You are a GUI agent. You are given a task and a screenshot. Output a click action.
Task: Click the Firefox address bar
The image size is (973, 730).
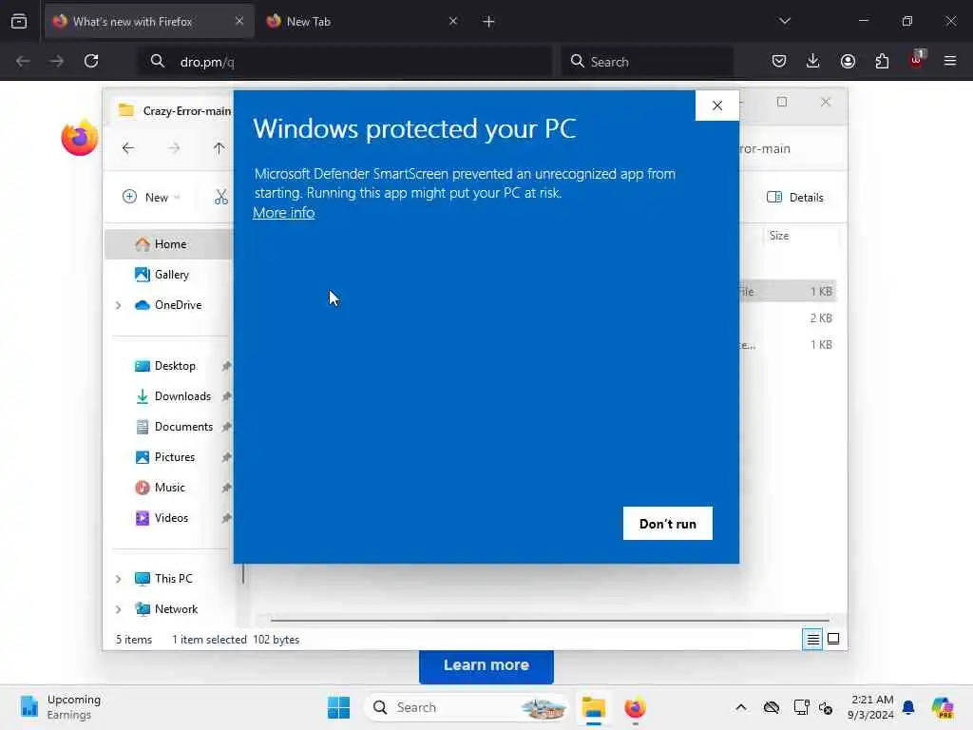pos(344,62)
